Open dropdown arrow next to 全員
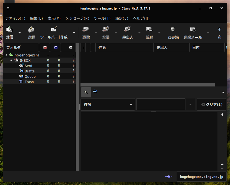 [116, 33]
